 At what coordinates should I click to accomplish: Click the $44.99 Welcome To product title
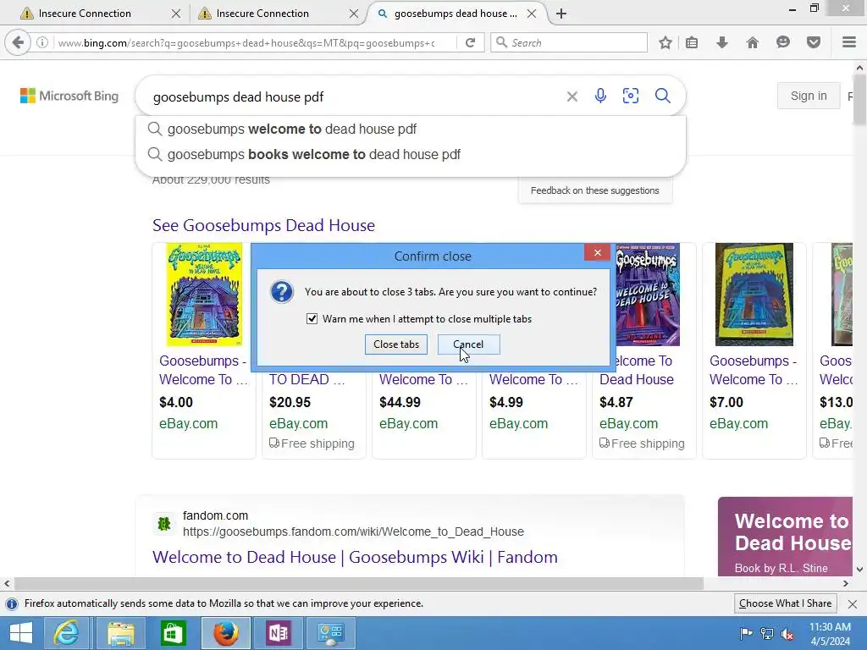pyautogui.click(x=423, y=380)
